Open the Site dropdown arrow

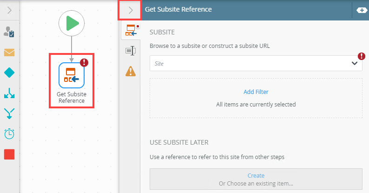tap(354, 63)
